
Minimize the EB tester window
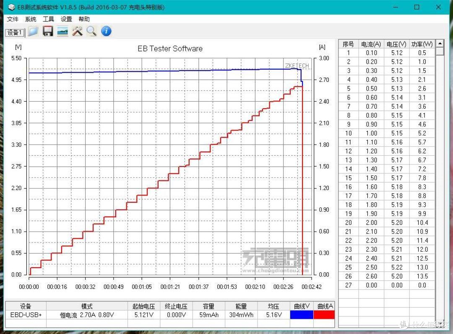(396, 7)
